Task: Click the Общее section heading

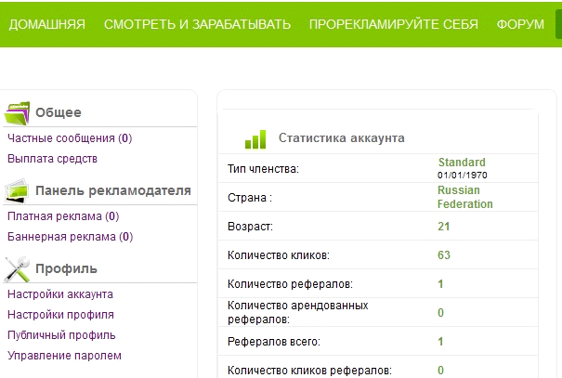Action: [59, 112]
